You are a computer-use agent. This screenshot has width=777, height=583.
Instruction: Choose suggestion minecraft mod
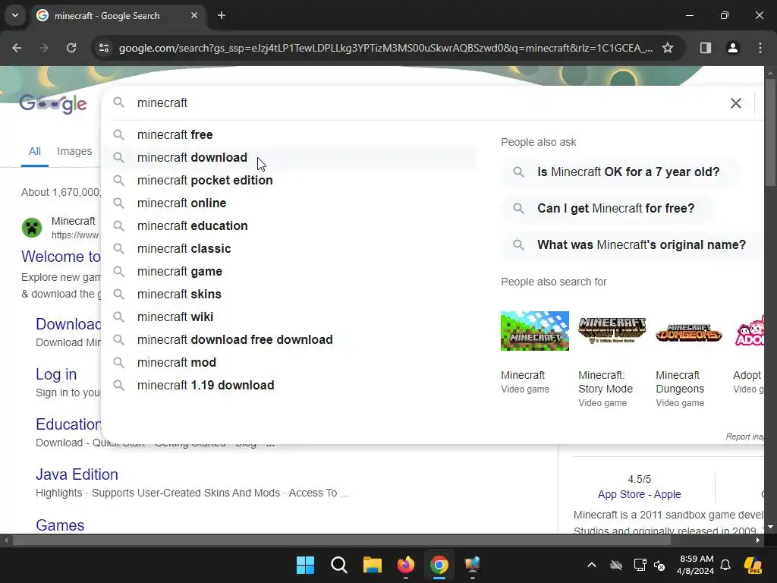tap(288, 363)
